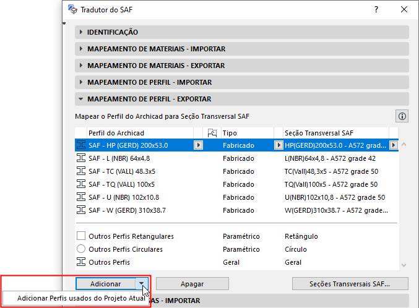Click the scroll up arrow of profile list
Image resolution: width=419 pixels, height=308 pixels.
[x=404, y=145]
